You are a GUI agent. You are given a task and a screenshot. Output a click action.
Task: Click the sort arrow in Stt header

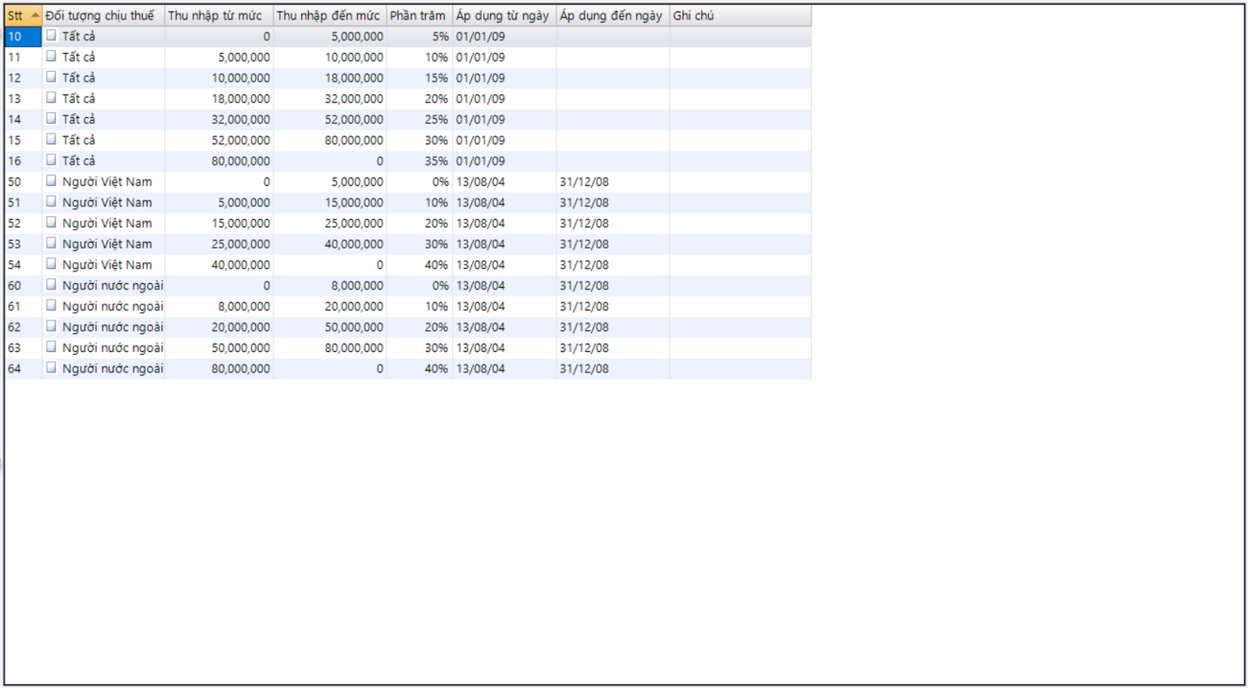pyautogui.click(x=35, y=16)
